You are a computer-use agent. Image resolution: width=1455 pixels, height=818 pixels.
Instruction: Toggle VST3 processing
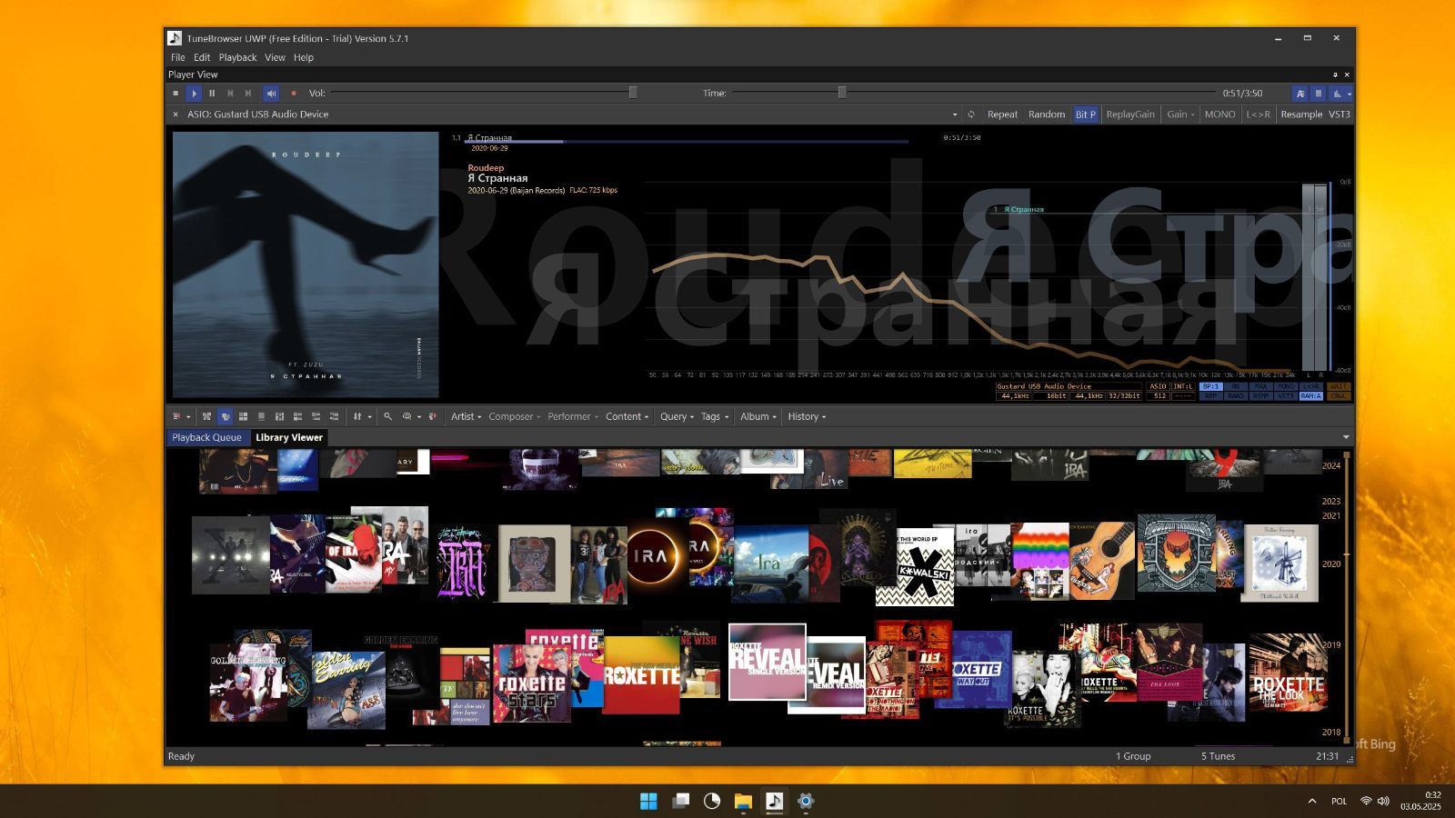(x=1340, y=115)
